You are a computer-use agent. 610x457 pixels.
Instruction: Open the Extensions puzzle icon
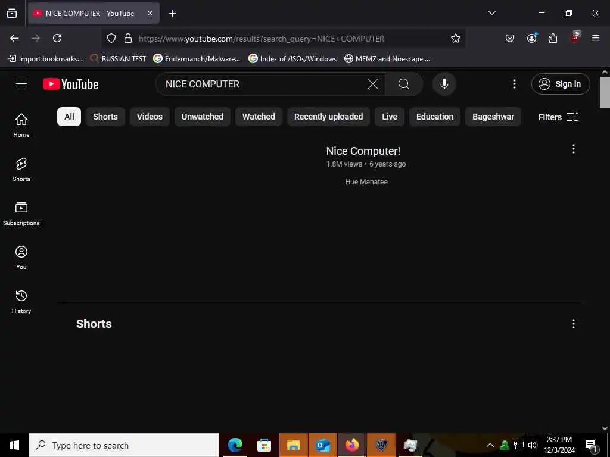tap(553, 38)
